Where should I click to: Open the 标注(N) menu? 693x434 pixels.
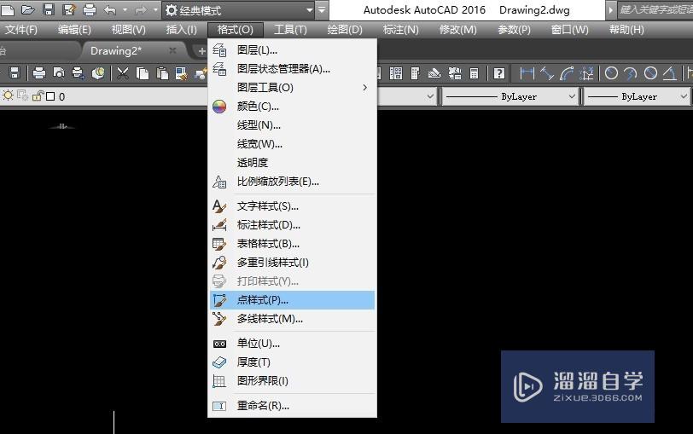tap(400, 30)
